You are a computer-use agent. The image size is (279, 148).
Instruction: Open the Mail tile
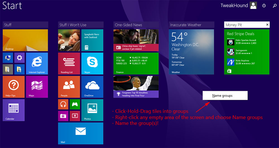81,134
